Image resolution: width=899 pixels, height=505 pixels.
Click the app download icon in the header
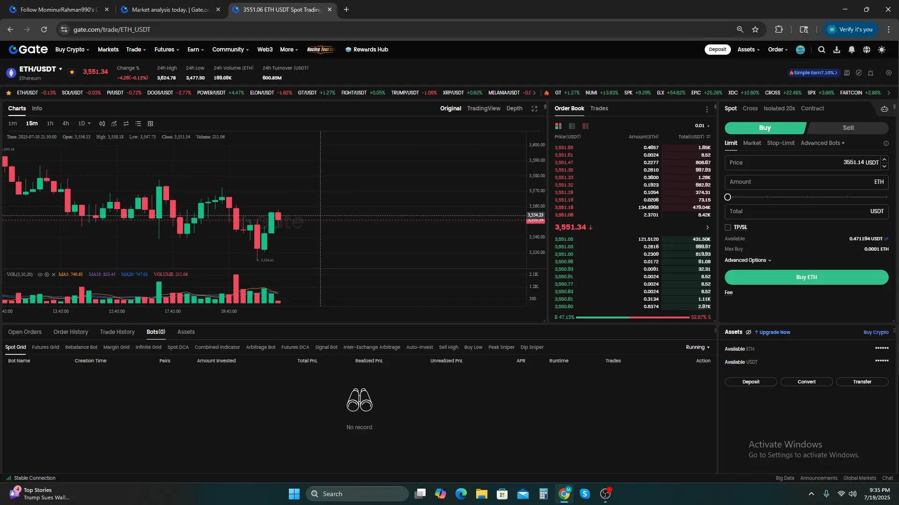pyautogui.click(x=837, y=50)
